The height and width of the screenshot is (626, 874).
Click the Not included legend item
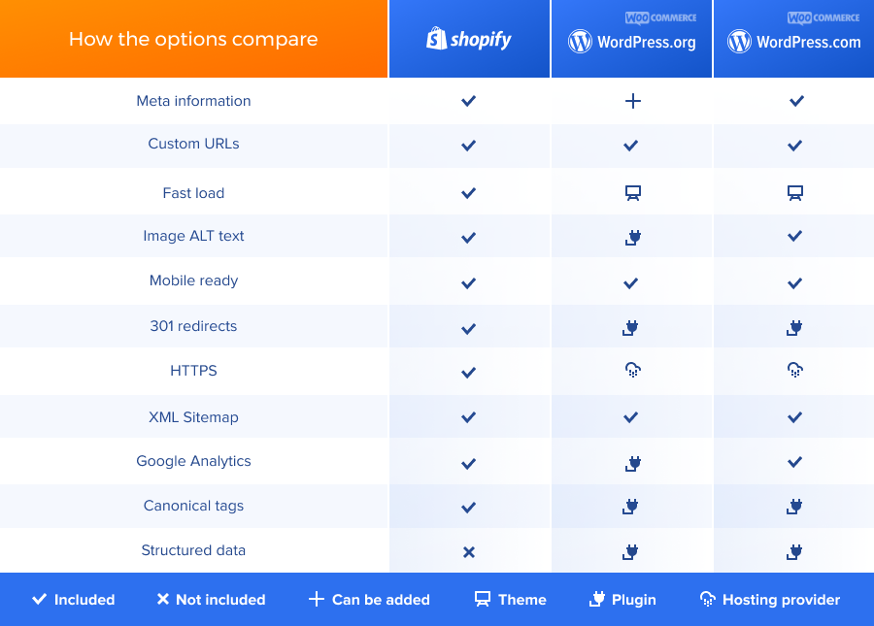click(211, 600)
